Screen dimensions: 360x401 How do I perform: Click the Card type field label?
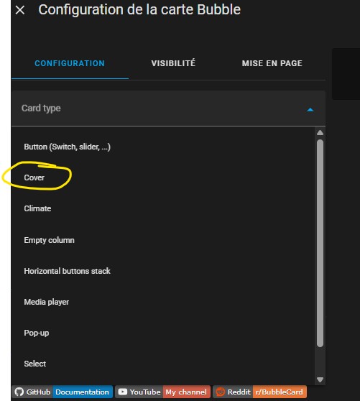41,109
